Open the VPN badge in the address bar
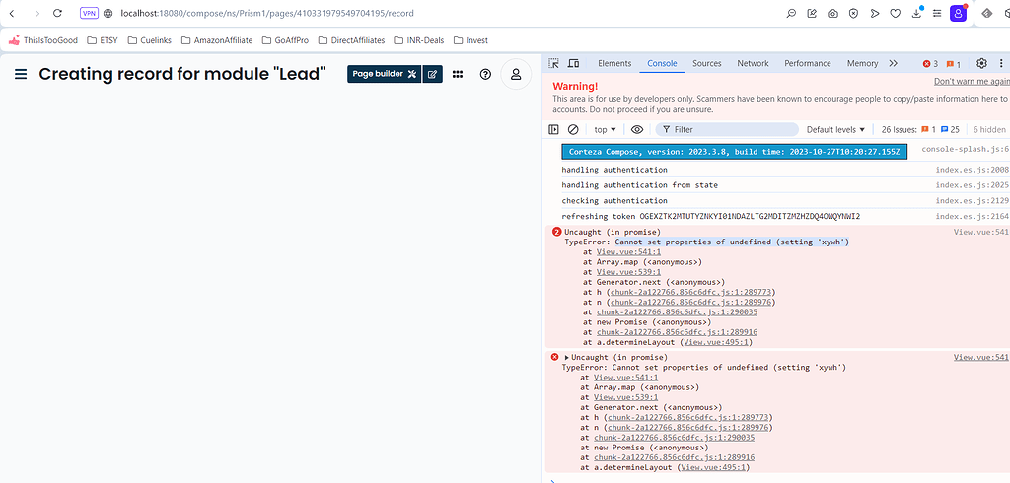Image resolution: width=1010 pixels, height=483 pixels. click(x=89, y=13)
